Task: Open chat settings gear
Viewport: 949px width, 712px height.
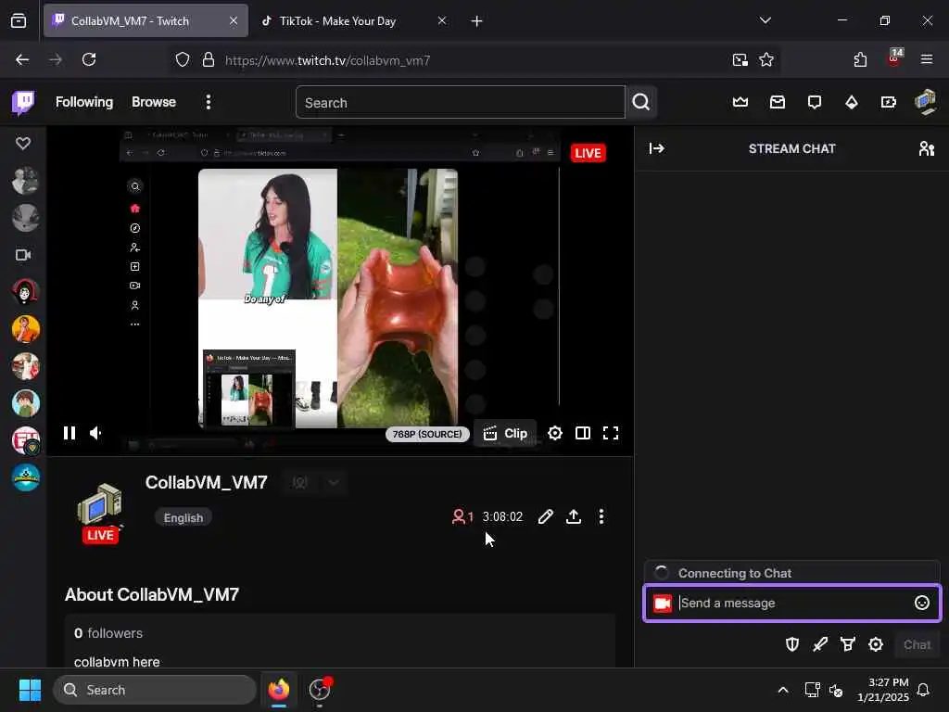Action: [x=876, y=645]
